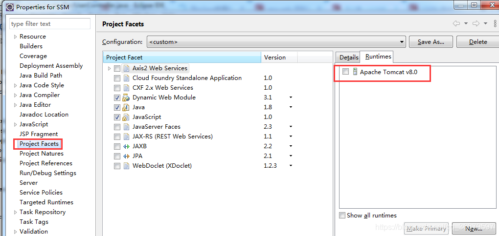Click the Save As... button
This screenshot has width=499, height=236.
pos(431,42)
